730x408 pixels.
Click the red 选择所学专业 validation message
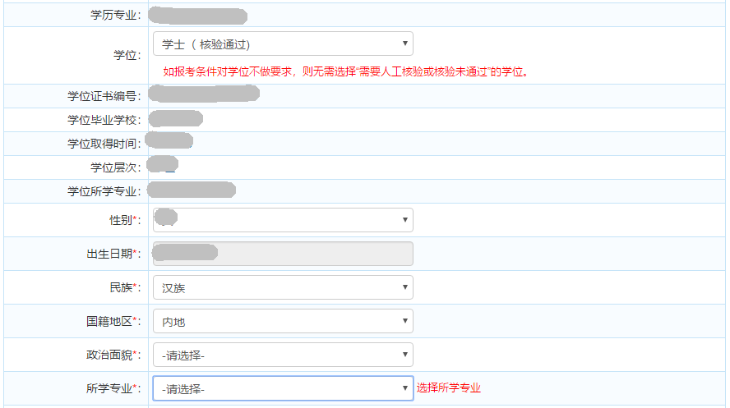(448, 388)
